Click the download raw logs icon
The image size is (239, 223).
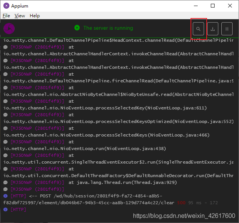tap(213, 29)
